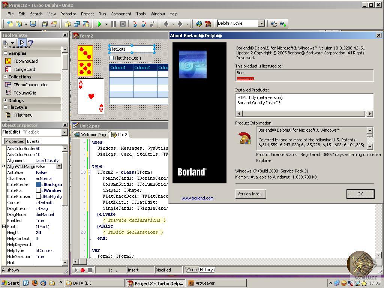Click the navigate Back arrow in the toolbar
The width and height of the screenshot is (384, 288).
click(166, 24)
